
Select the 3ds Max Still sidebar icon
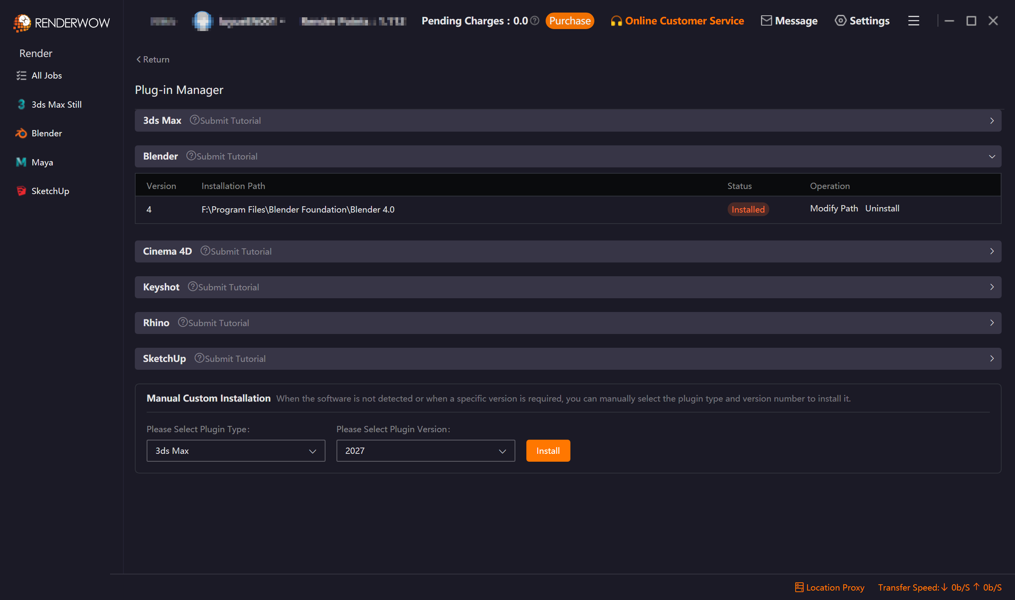[x=21, y=104]
